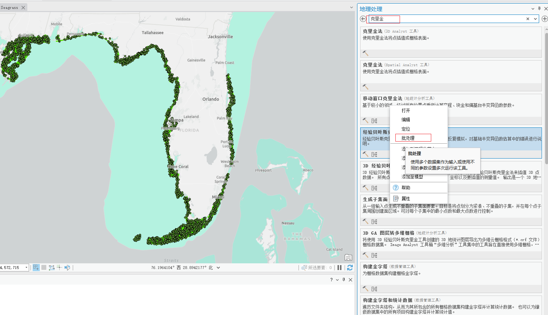
Task: Click the 属性 properties icon in context menu
Action: click(x=396, y=199)
